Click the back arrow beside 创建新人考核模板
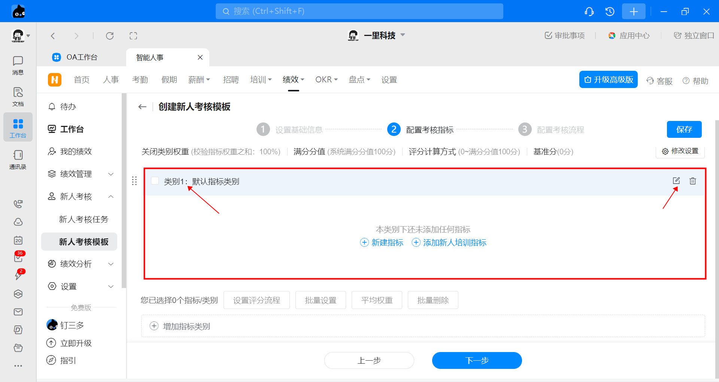The width and height of the screenshot is (719, 382). (142, 107)
